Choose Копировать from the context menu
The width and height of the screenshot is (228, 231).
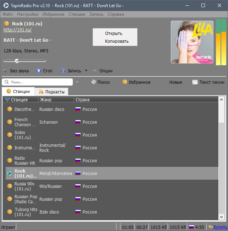click(115, 41)
